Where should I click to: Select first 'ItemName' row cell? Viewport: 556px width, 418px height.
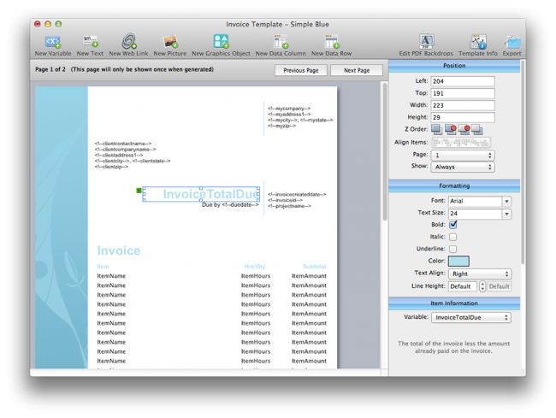(111, 276)
